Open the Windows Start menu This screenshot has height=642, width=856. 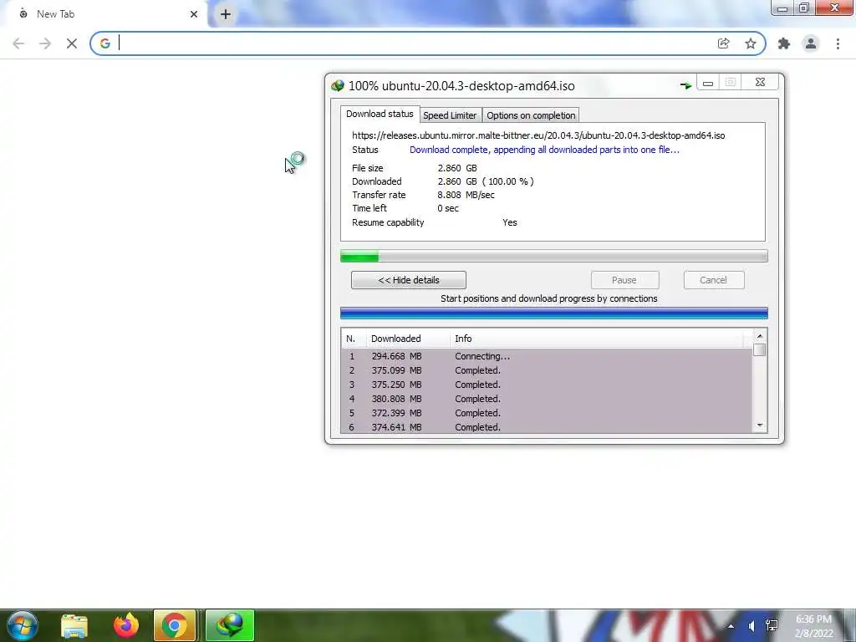[x=23, y=625]
